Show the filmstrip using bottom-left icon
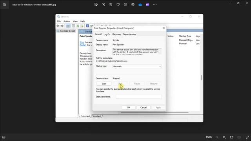Screen dimensions: 251x141 pyautogui.click(x=4, y=137)
